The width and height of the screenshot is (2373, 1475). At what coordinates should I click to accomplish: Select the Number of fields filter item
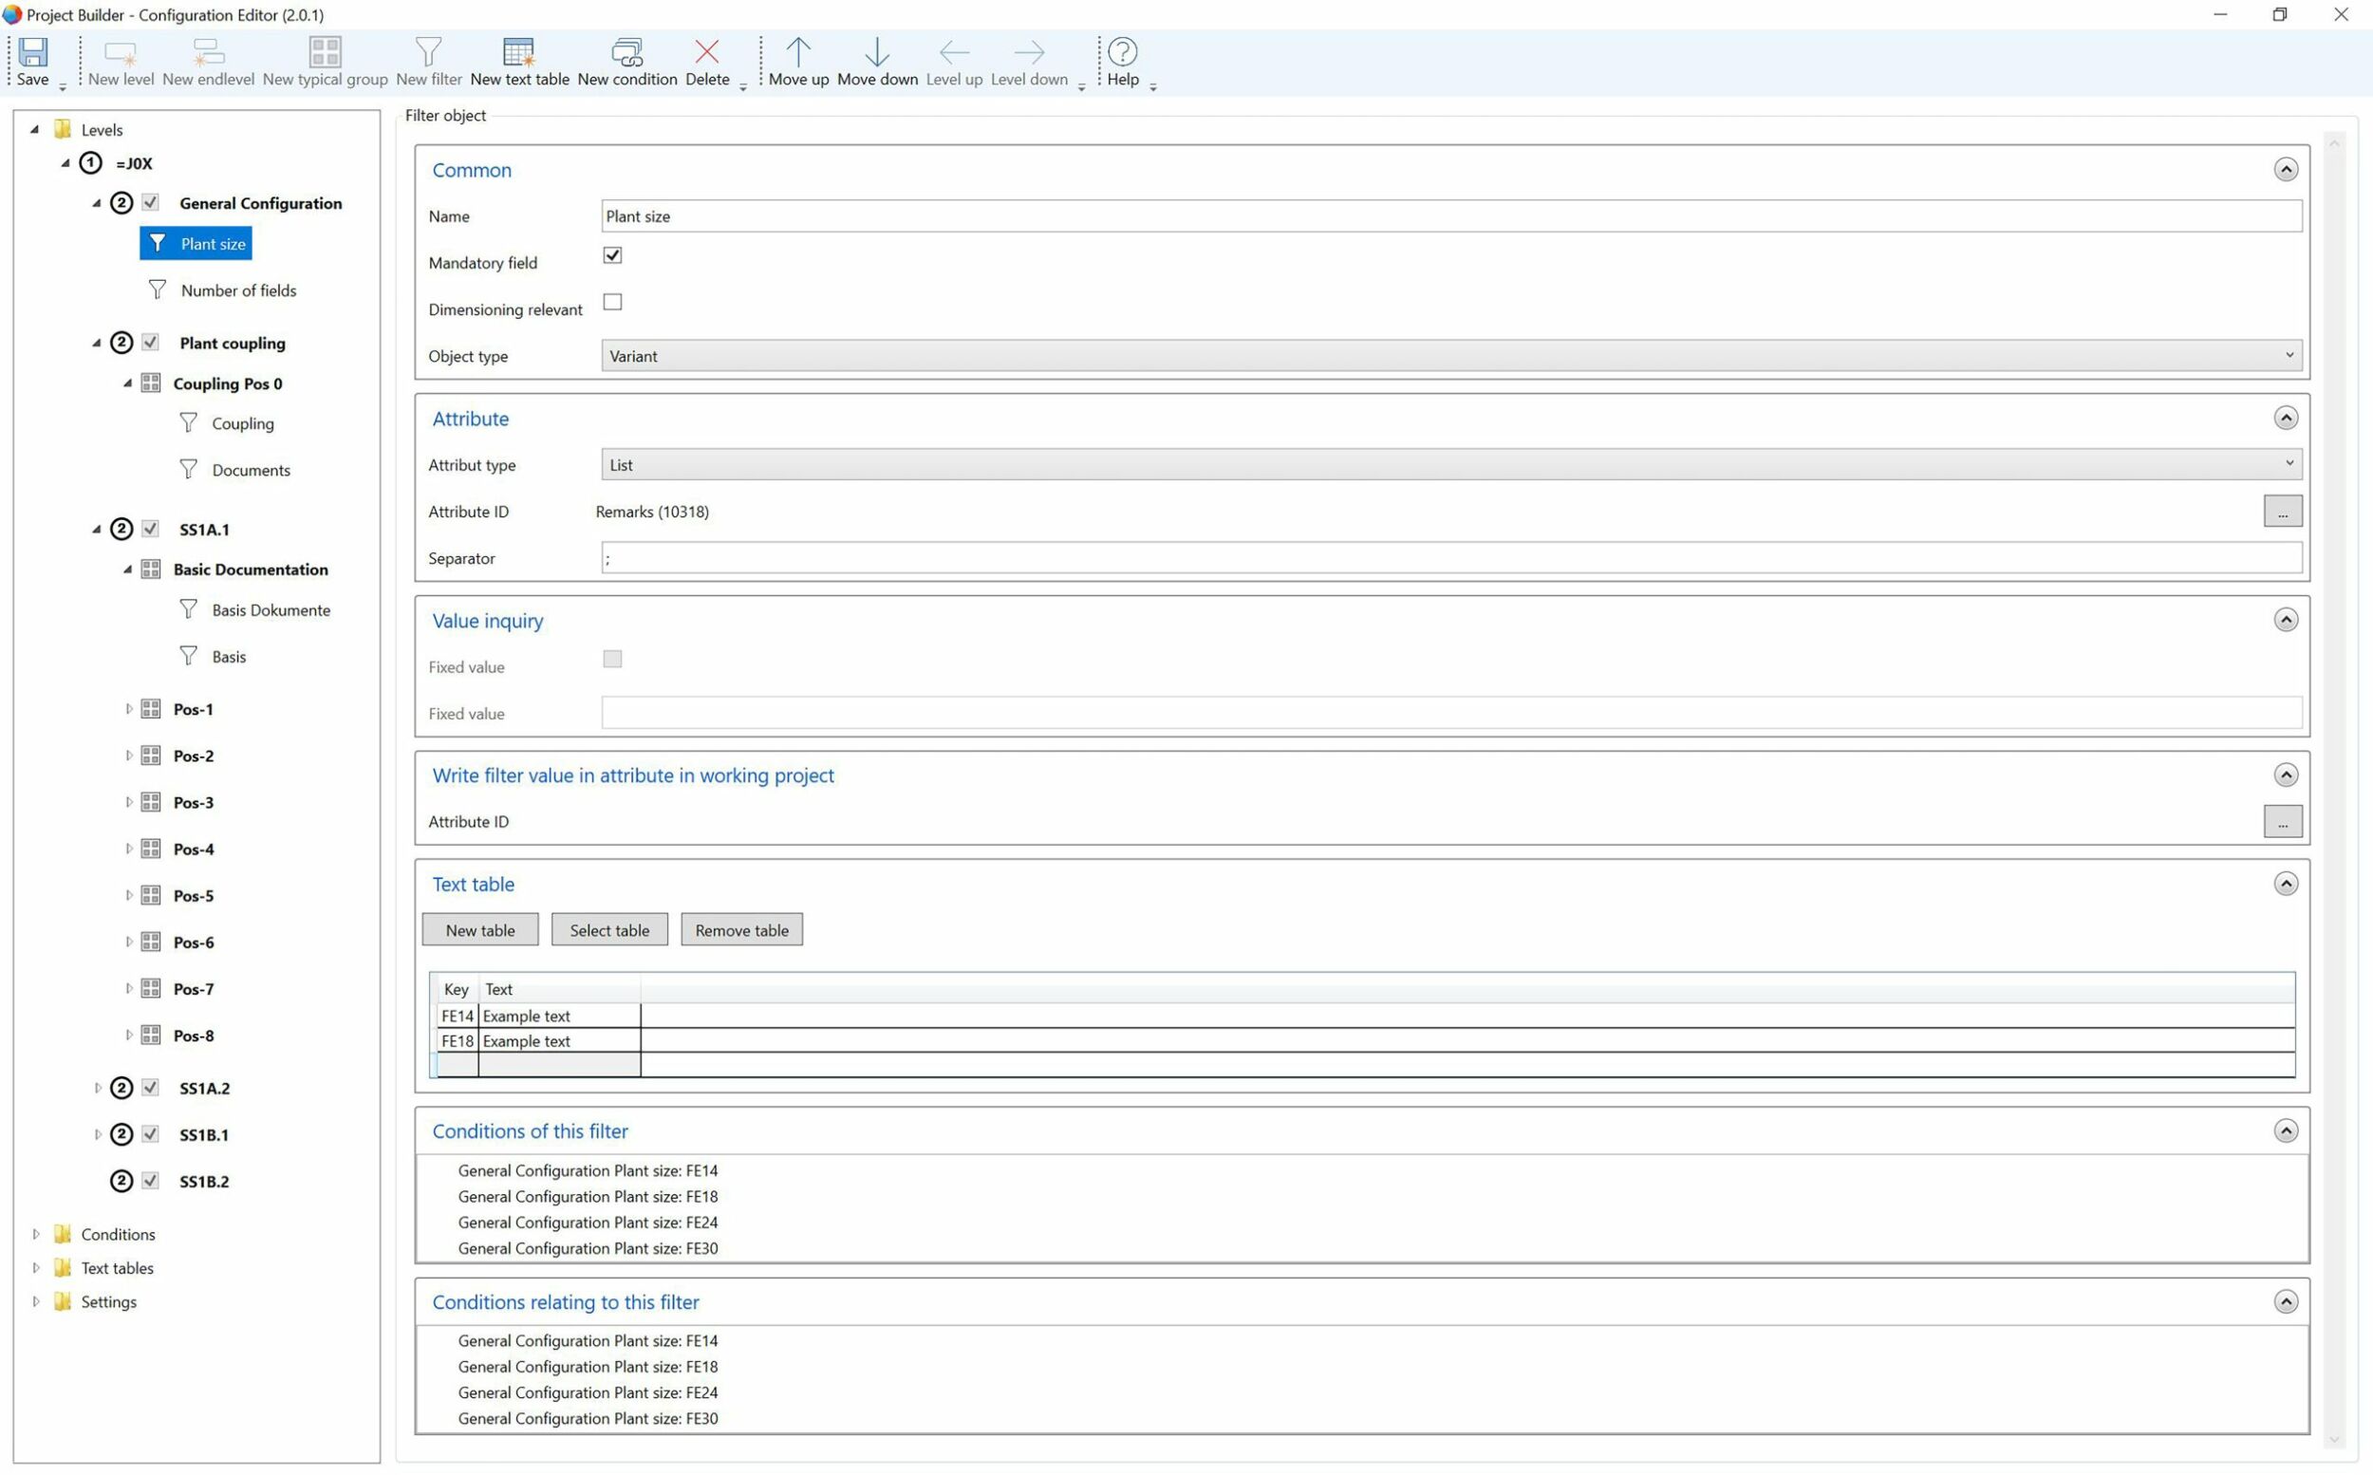click(238, 290)
